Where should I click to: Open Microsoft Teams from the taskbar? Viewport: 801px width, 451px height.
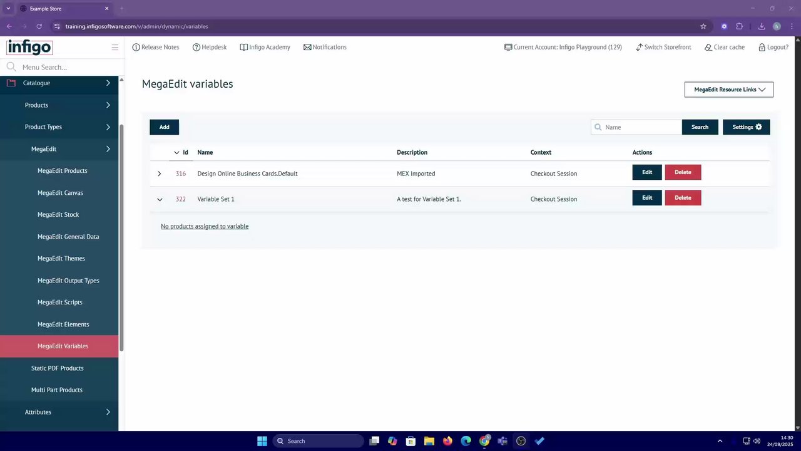[x=503, y=441]
